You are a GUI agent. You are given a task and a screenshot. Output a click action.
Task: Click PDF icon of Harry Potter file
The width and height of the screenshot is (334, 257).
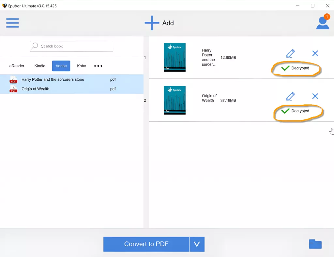coord(13,79)
